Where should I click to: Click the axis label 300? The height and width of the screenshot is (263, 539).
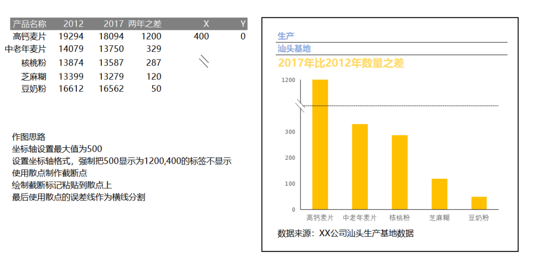(x=290, y=132)
